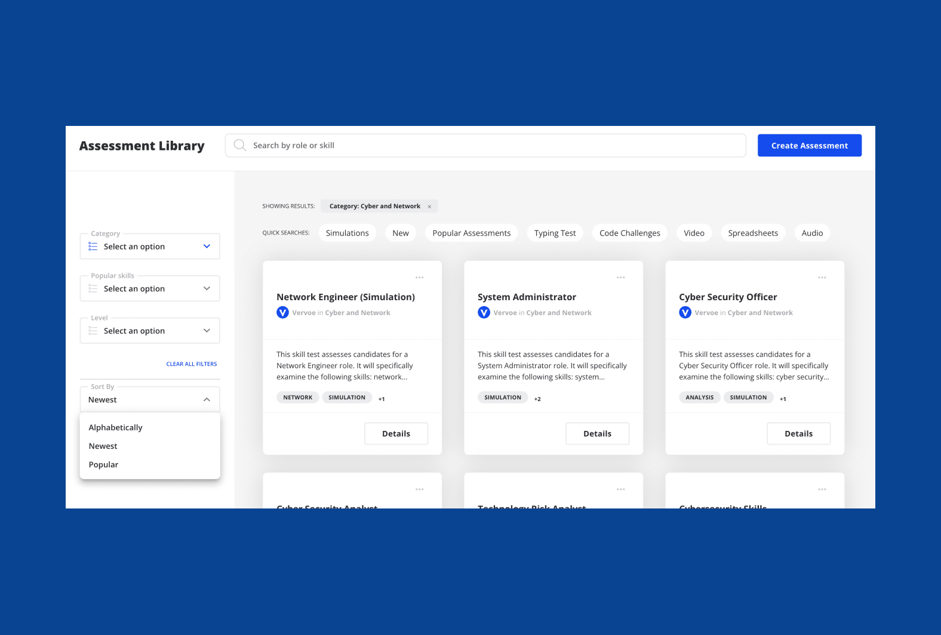This screenshot has height=635, width=941.
Task: Click +1 more tags on Network Engineer card
Action: point(382,399)
